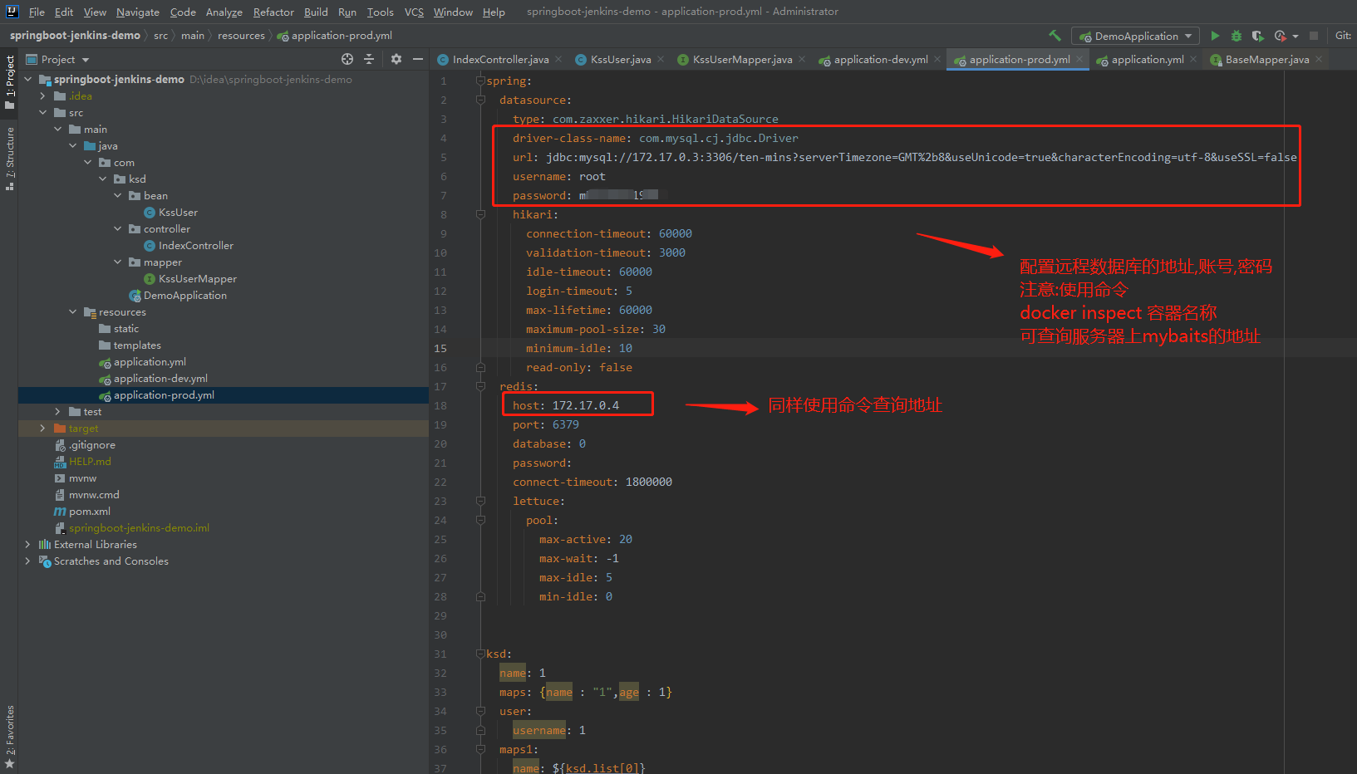The height and width of the screenshot is (774, 1357).
Task: Click line number 15 in gutter
Action: pyautogui.click(x=440, y=348)
